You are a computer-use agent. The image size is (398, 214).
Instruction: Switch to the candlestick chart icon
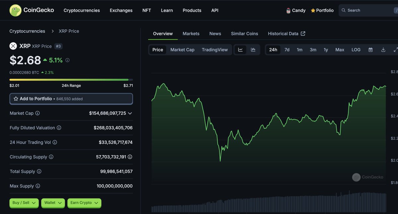(x=253, y=49)
